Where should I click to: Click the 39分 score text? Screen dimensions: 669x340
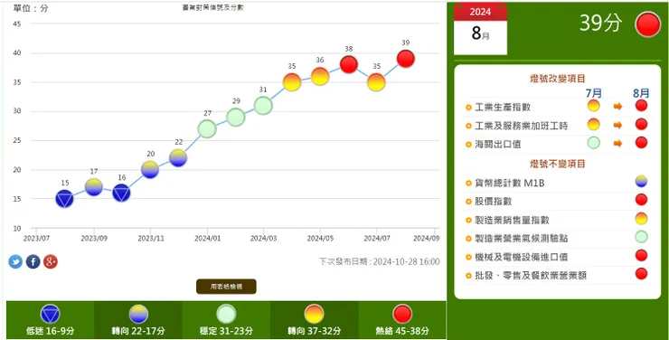click(600, 23)
